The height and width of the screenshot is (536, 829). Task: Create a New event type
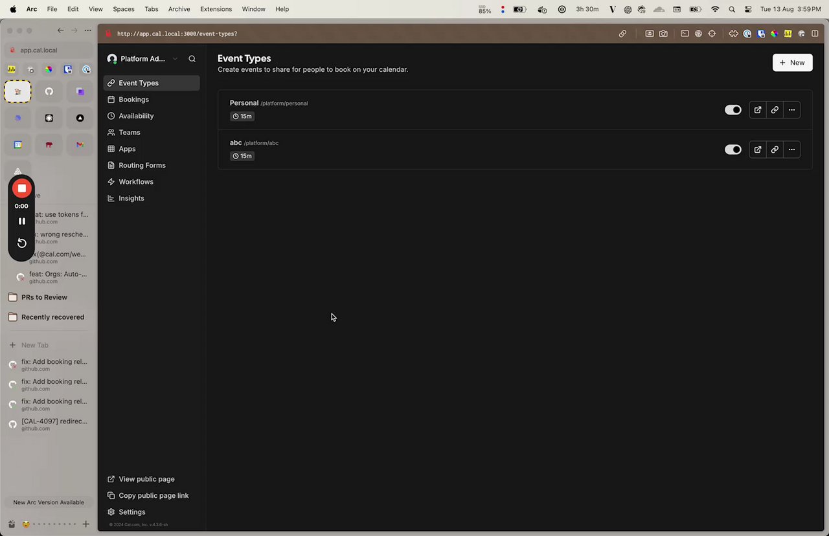[792, 63]
